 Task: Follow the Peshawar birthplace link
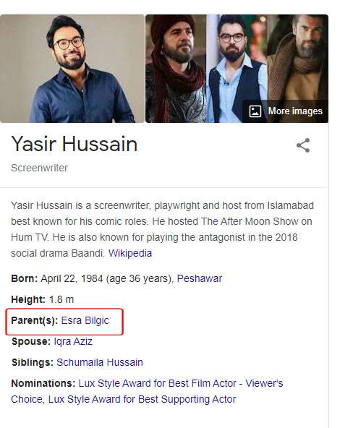(x=200, y=278)
